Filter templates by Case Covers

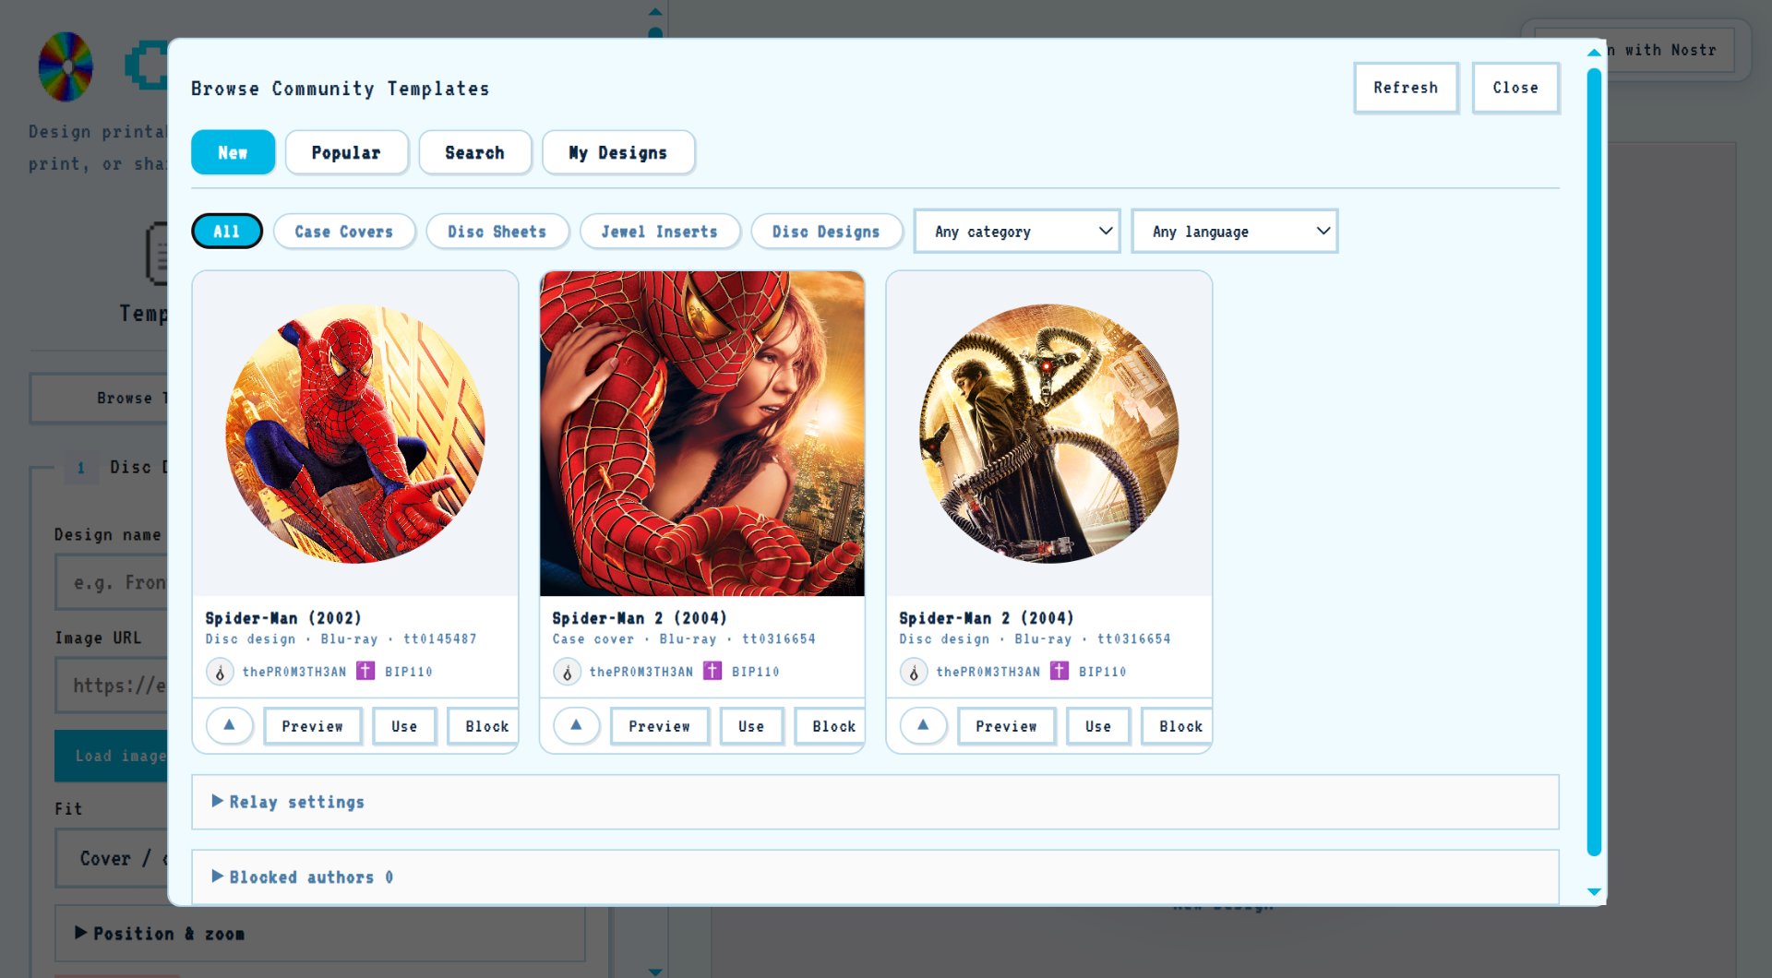coord(344,232)
